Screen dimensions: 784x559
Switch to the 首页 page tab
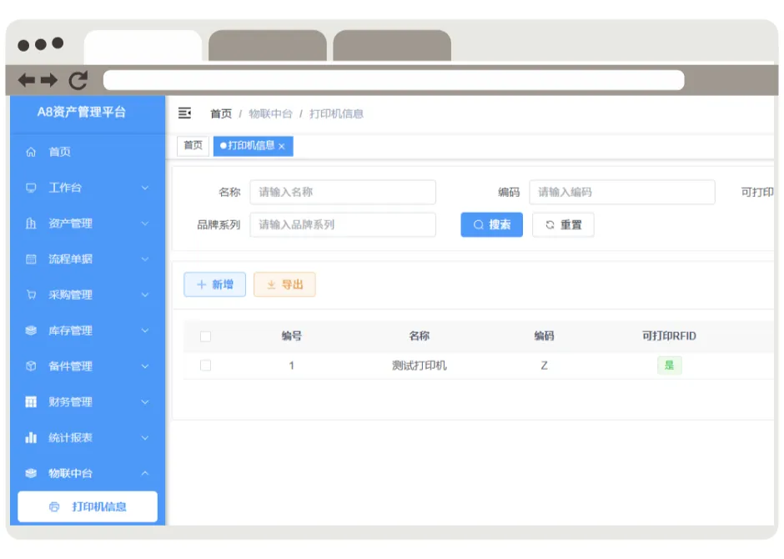(x=193, y=145)
